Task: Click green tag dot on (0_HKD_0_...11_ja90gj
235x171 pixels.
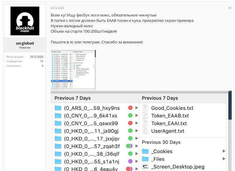Action: pos(130,131)
